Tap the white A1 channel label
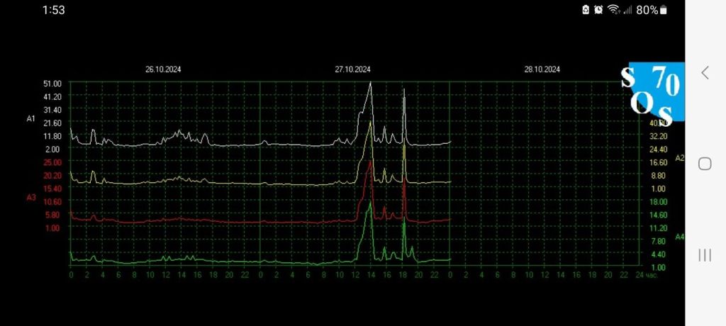 click(31, 119)
